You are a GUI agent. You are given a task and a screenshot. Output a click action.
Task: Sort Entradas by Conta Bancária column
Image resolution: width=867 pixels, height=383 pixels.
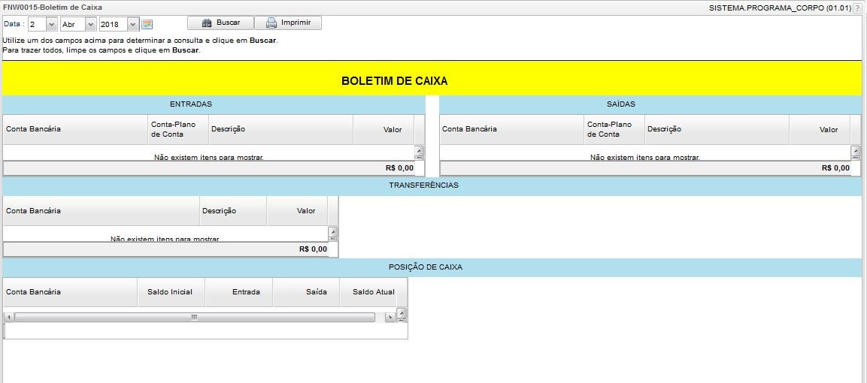[76, 129]
